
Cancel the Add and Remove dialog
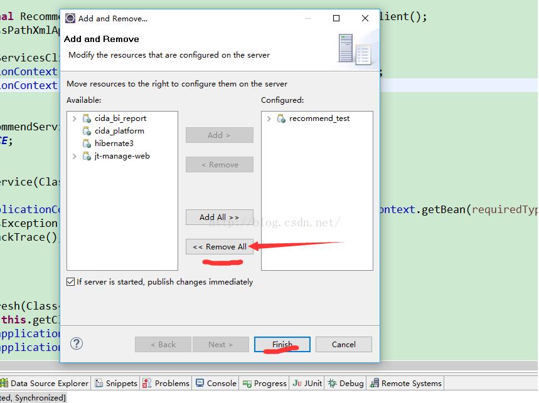(x=343, y=344)
